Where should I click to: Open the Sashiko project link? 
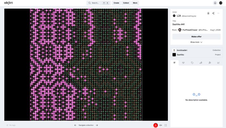click(180, 55)
